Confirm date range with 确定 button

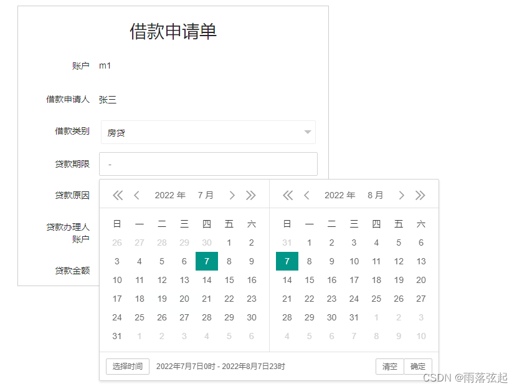tap(418, 367)
